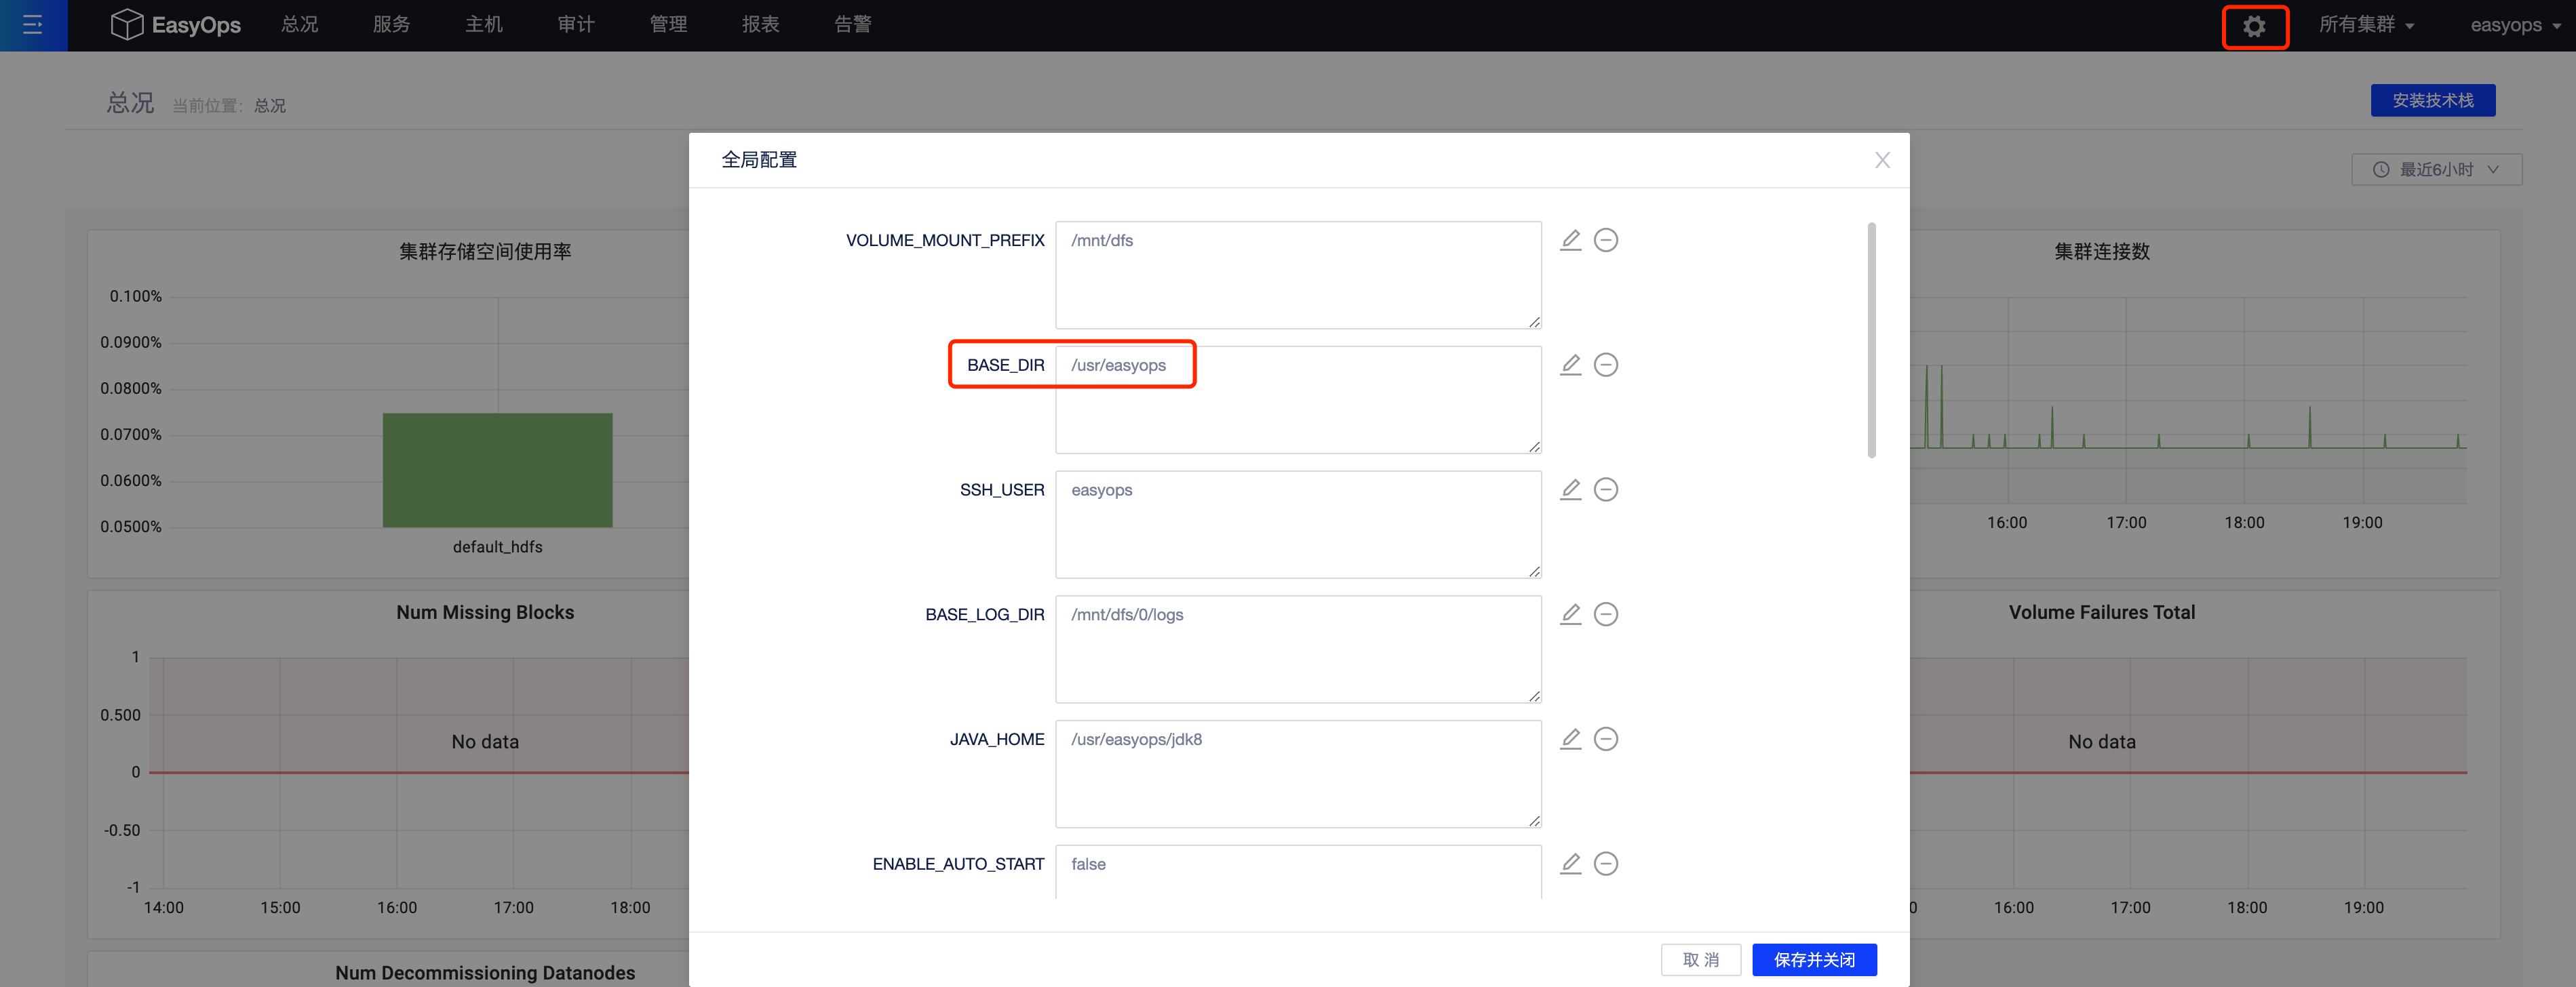Click the hamburger menu icon top left
2576x987 pixels.
33,25
